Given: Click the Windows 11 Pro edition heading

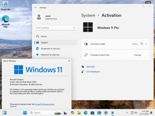Looking at the screenshot, I should tap(108, 28).
